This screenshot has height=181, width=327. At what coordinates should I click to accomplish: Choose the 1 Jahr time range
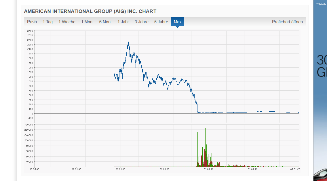(x=123, y=22)
